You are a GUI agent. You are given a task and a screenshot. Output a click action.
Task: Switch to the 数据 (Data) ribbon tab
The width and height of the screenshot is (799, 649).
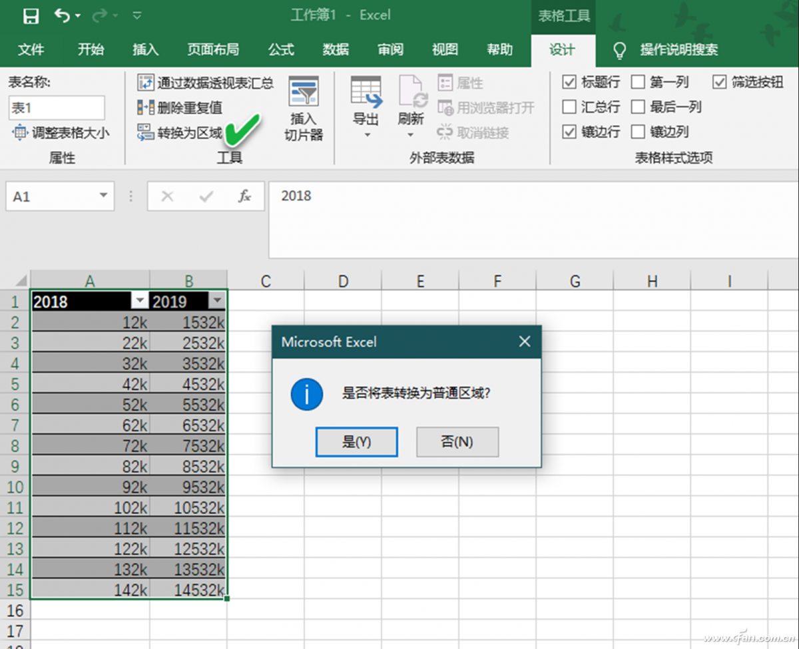point(336,49)
